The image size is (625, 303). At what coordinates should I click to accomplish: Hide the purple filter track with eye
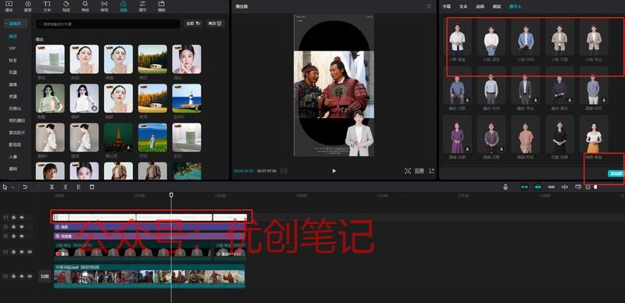[x=22, y=226]
